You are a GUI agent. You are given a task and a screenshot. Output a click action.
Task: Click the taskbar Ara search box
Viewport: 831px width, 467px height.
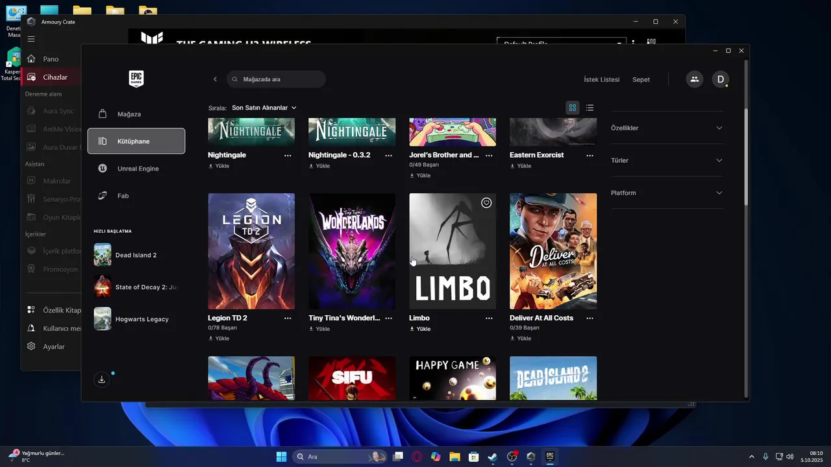[340, 457]
